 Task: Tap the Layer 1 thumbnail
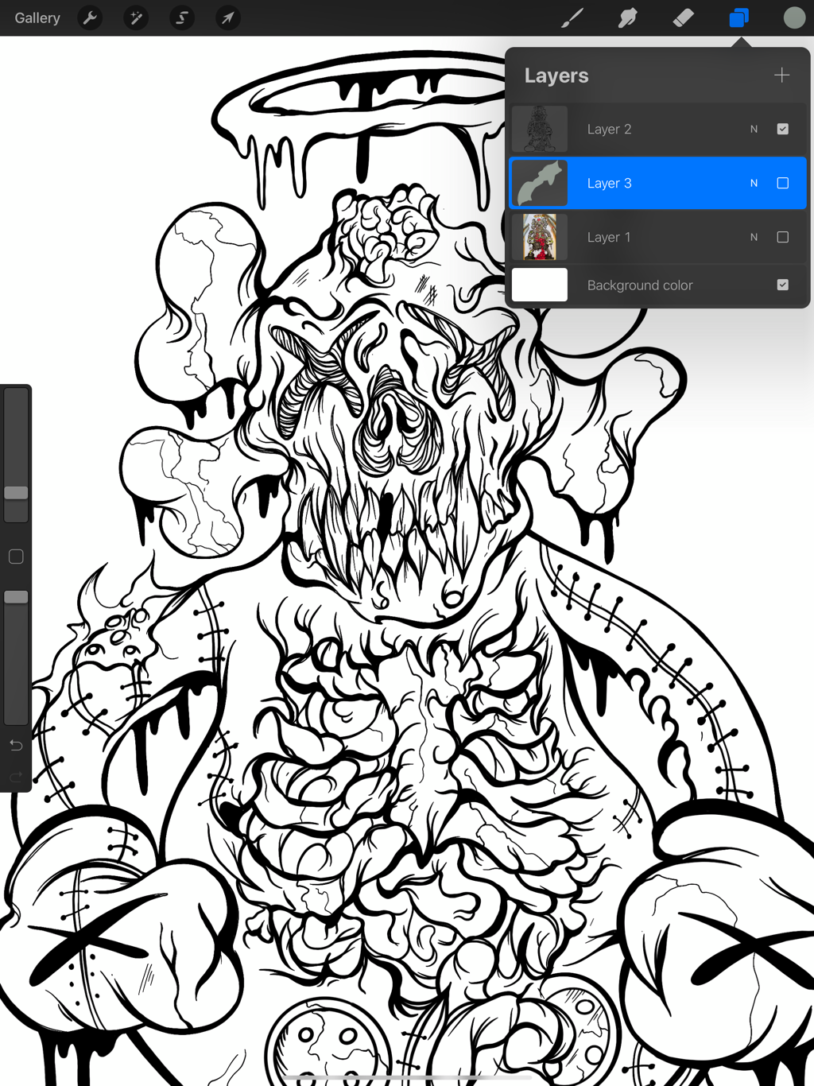point(540,237)
